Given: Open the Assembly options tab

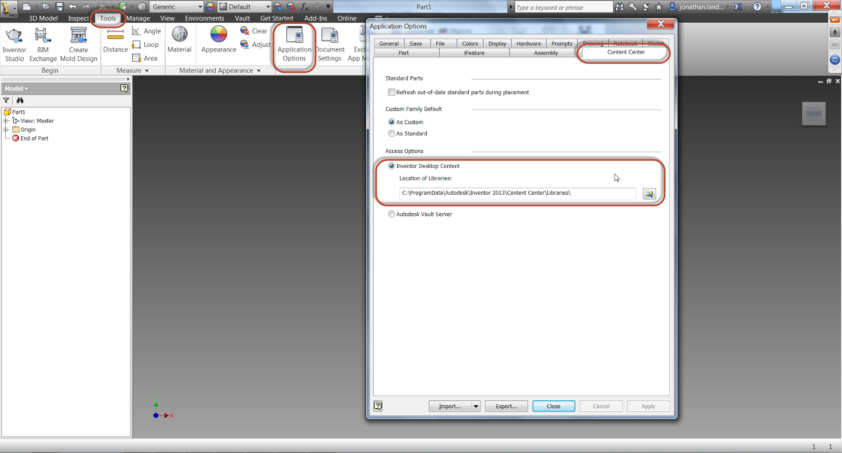Looking at the screenshot, I should [x=546, y=53].
